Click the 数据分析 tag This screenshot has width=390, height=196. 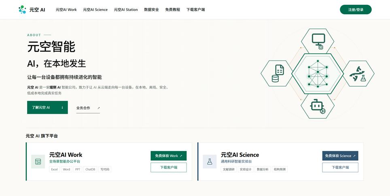[x=263, y=169]
